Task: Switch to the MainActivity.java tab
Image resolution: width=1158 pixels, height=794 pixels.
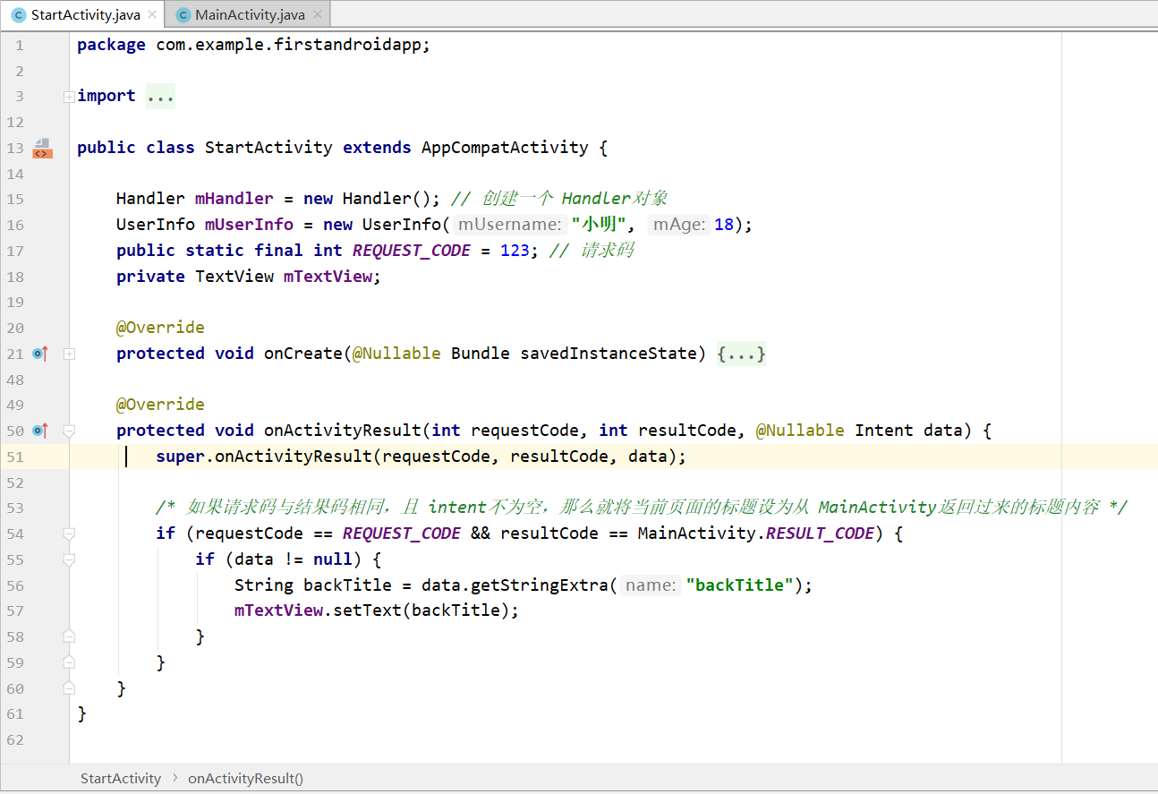Action: 248,14
